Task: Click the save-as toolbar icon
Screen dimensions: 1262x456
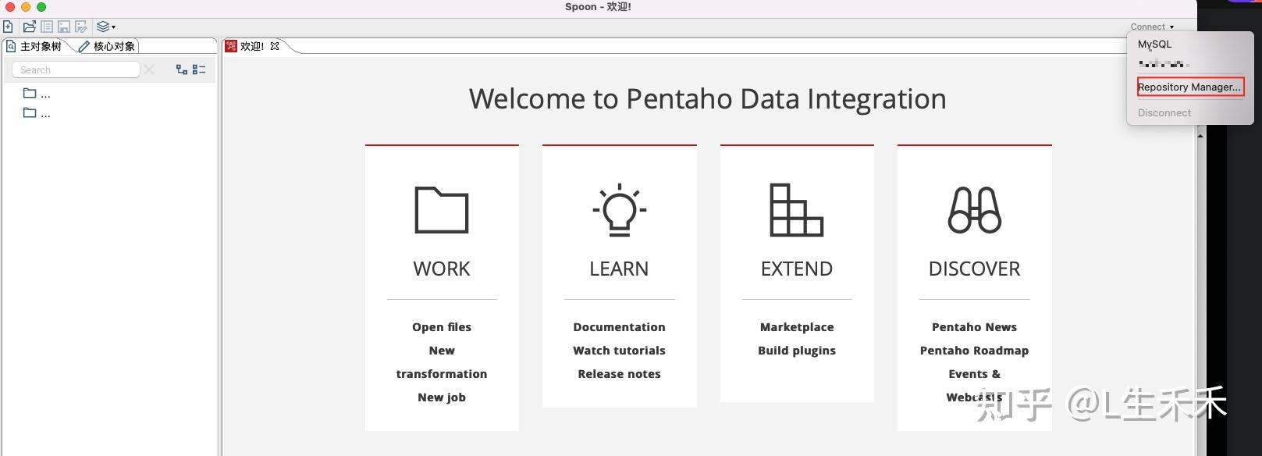Action: coord(81,27)
